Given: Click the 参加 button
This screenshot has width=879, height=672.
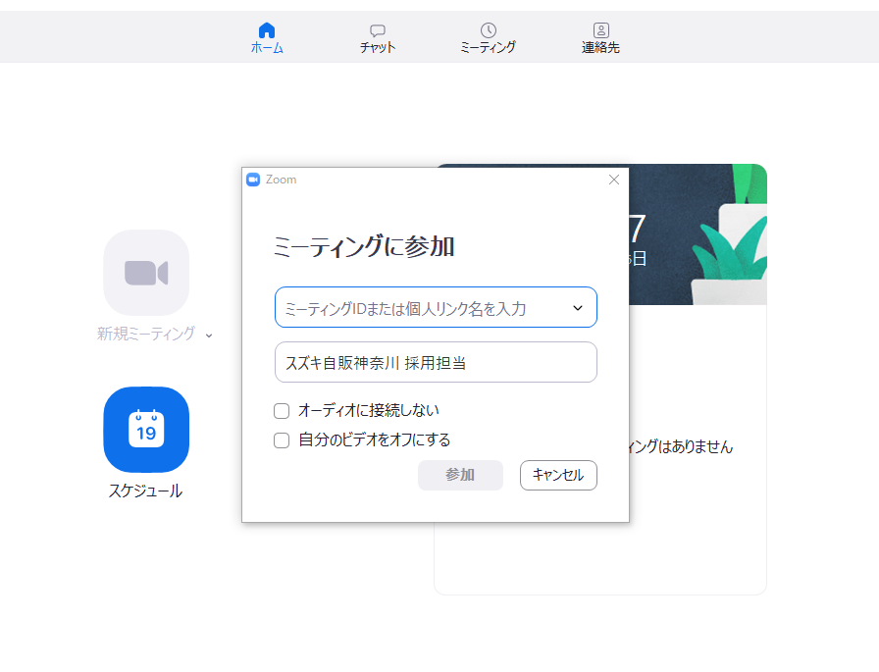Looking at the screenshot, I should 460,475.
